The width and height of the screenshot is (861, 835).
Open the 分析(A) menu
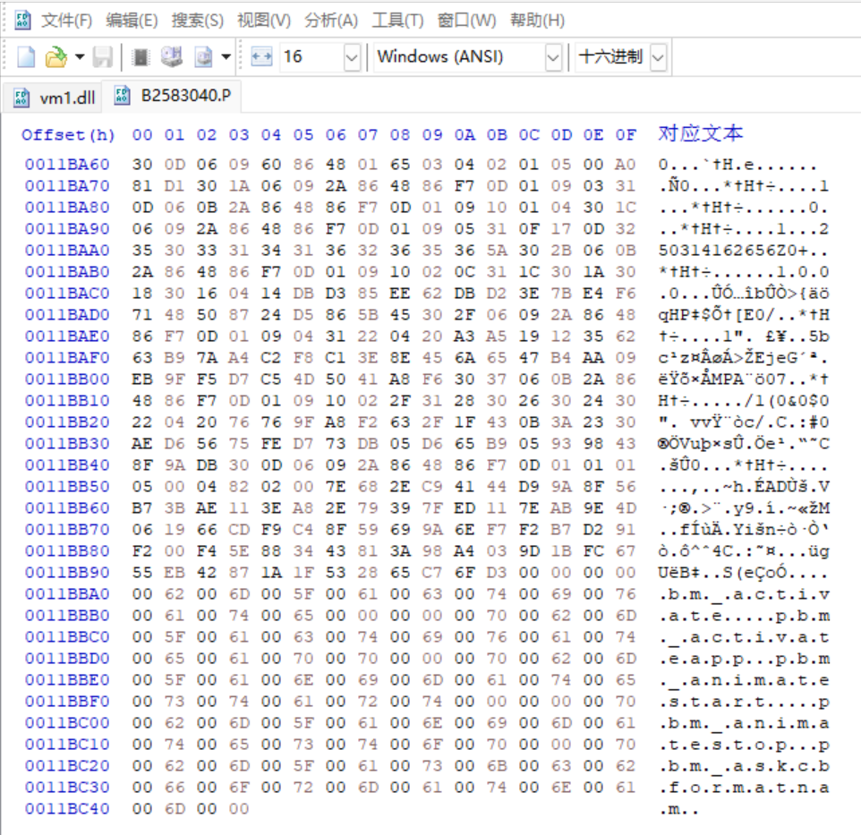332,21
